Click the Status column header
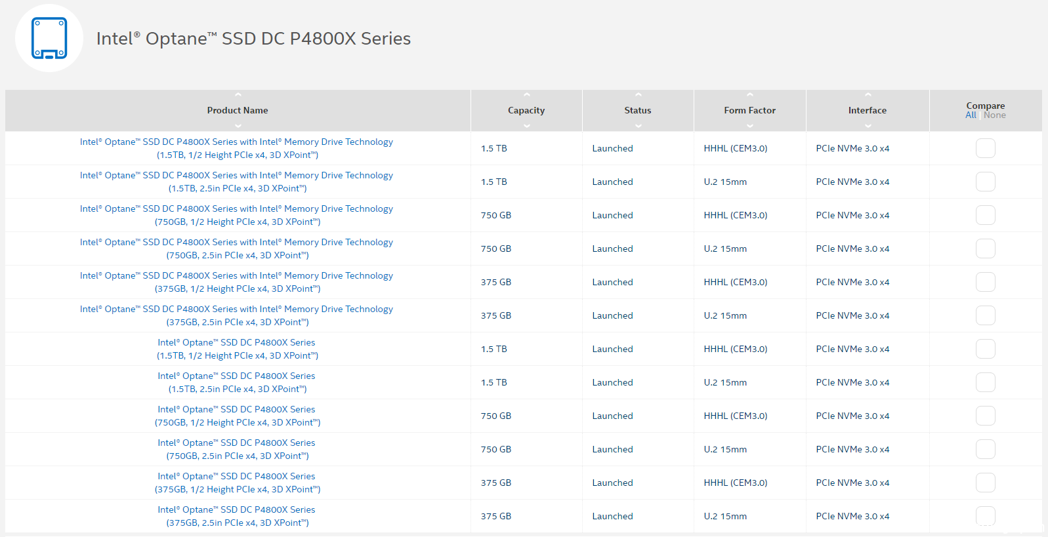 [x=638, y=110]
